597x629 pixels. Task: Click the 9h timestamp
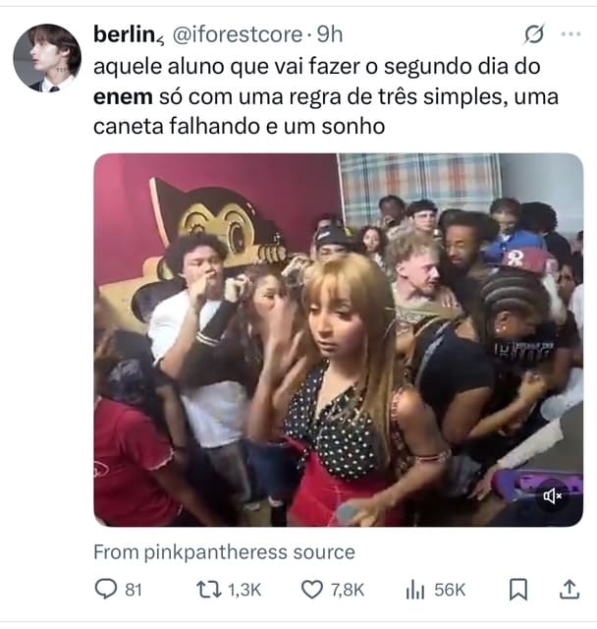pos(330,34)
